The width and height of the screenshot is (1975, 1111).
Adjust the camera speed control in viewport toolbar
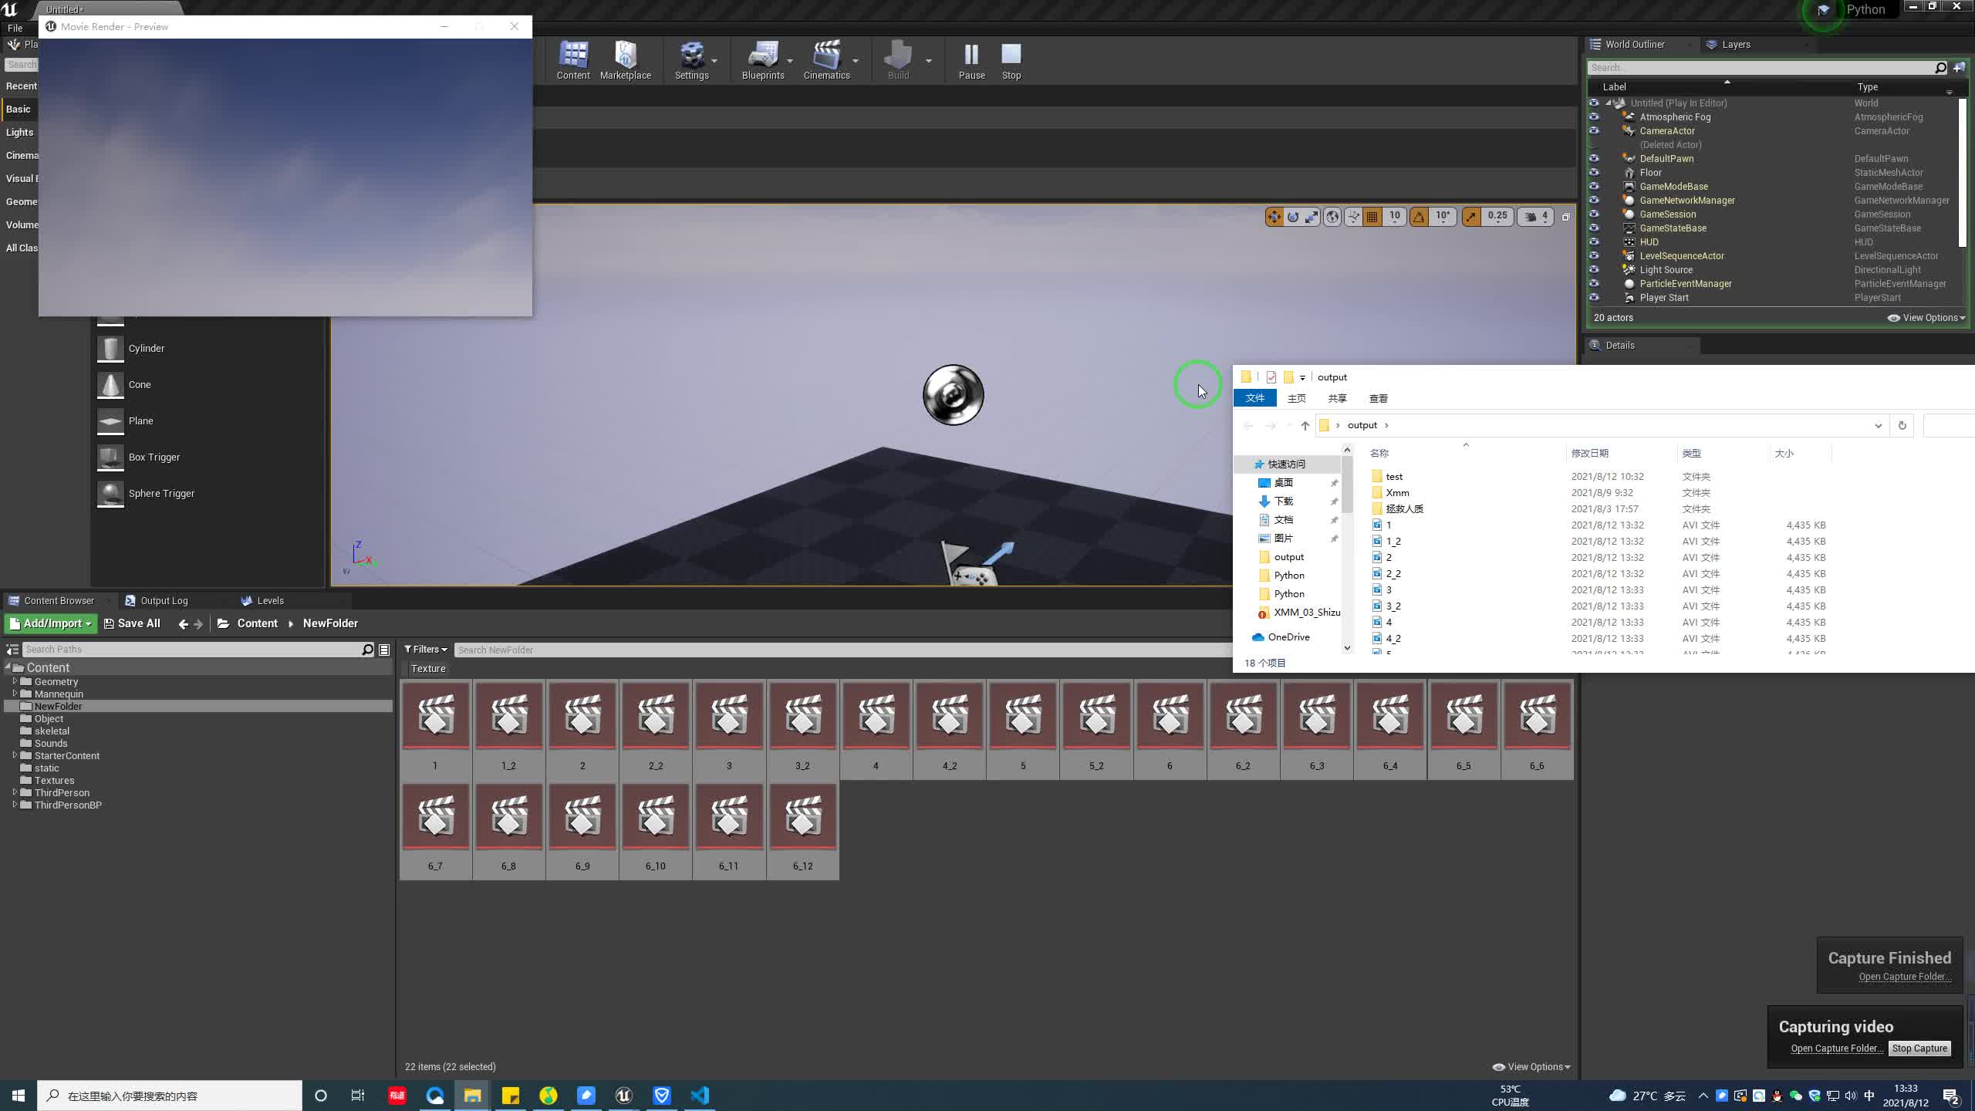coord(1535,217)
